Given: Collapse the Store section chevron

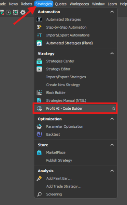Looking at the screenshot, I should coord(112,145).
